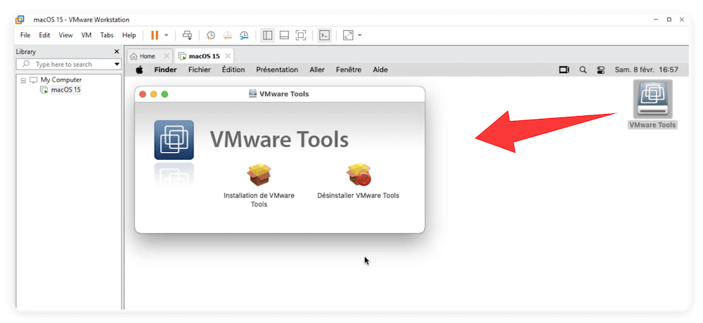Open the Aide menu
The image size is (703, 323).
[380, 70]
